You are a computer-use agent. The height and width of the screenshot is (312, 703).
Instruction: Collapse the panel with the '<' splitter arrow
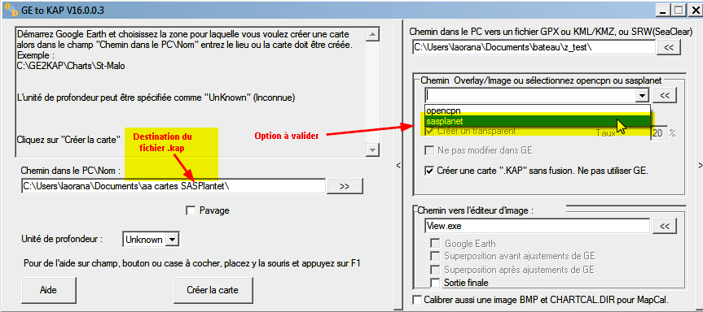(398, 166)
